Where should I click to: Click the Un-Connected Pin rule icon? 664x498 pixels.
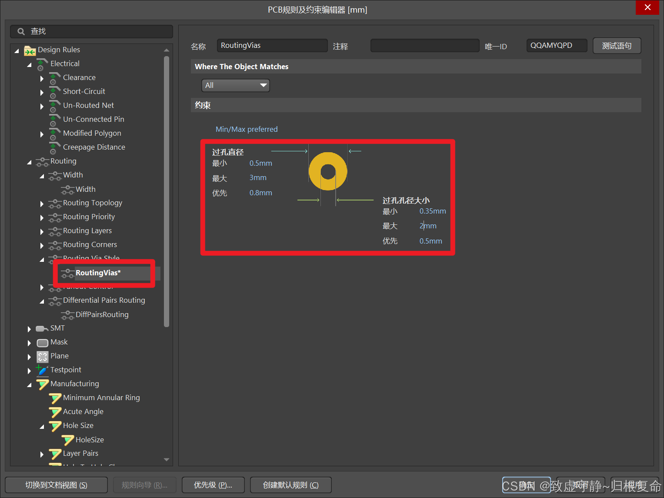click(55, 120)
